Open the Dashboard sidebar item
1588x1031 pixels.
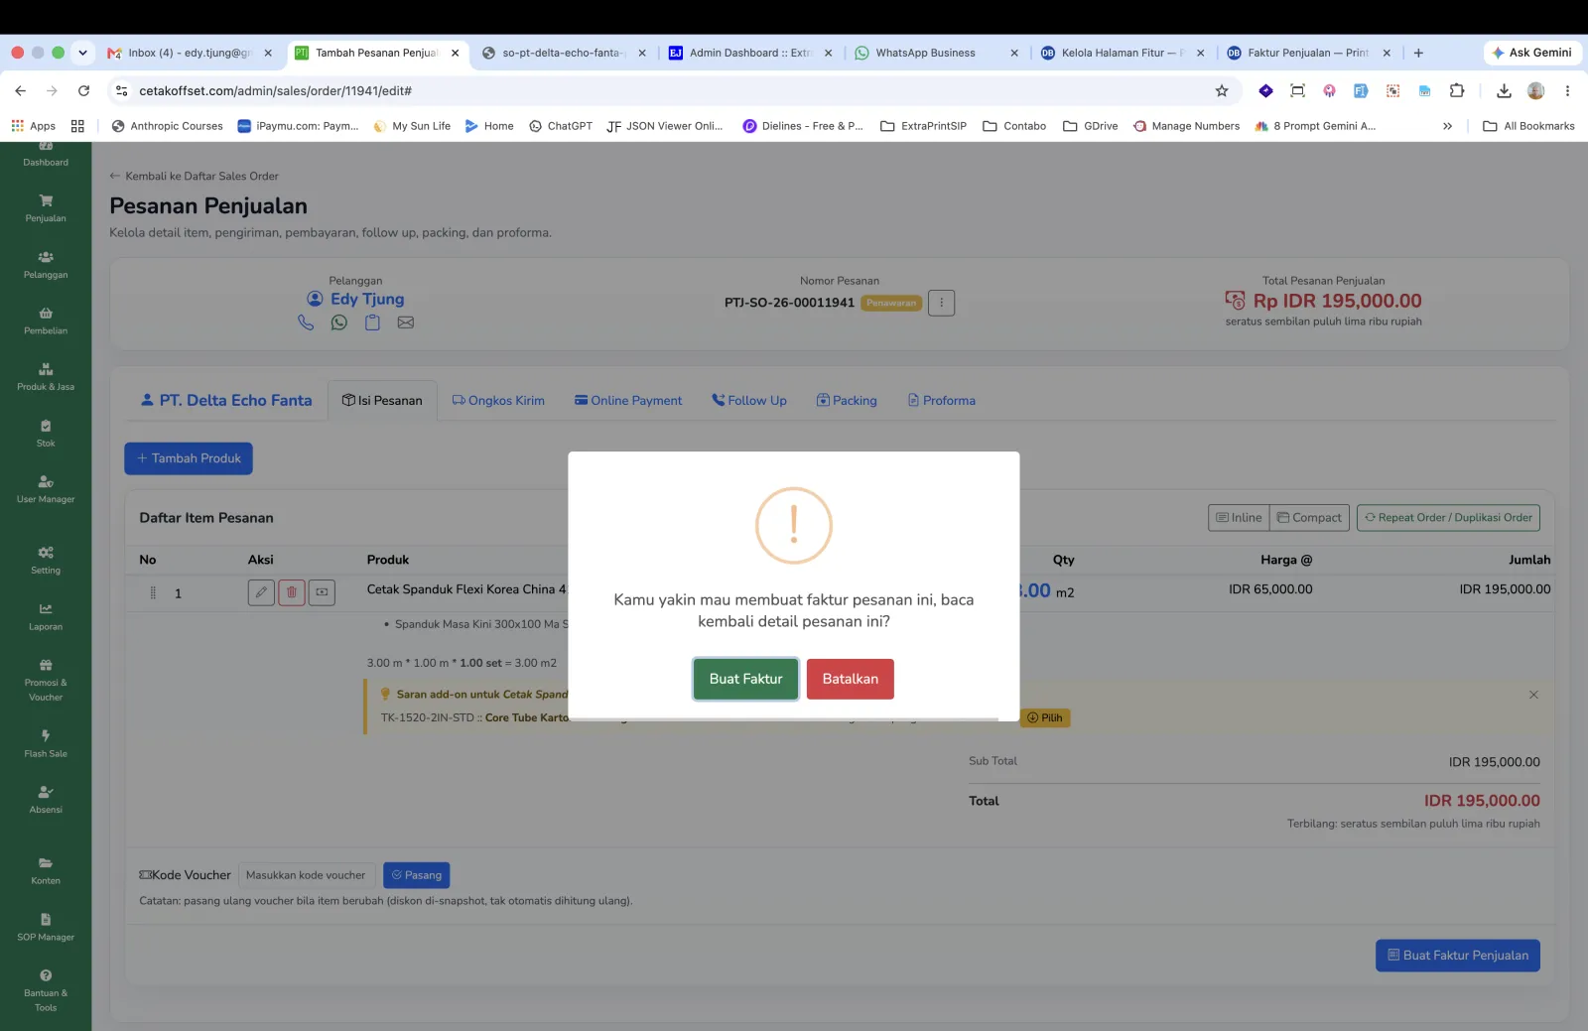[46, 155]
